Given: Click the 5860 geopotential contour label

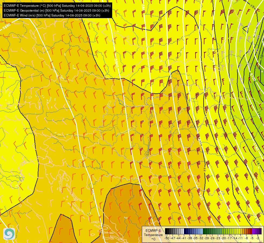Looking at the screenshot, I should (116, 63).
